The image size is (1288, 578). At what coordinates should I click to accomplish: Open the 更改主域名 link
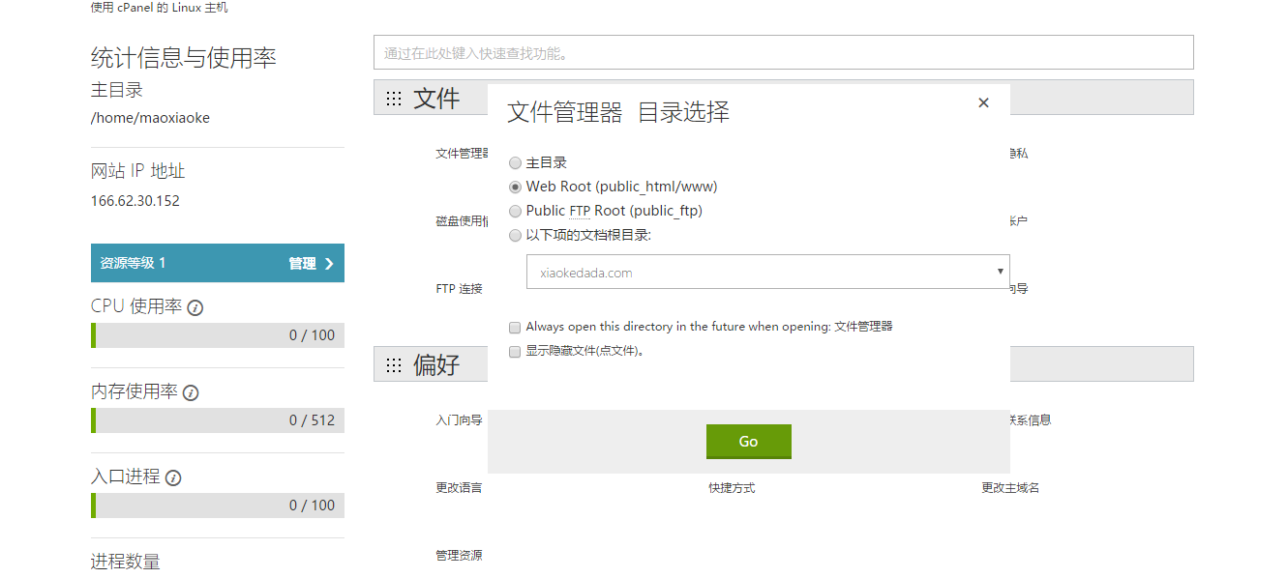click(x=1010, y=488)
